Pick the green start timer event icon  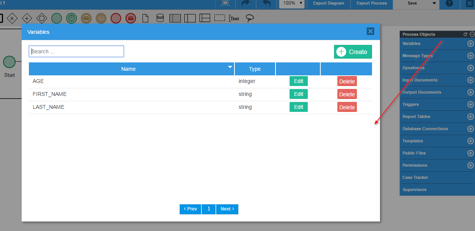[x=71, y=18]
